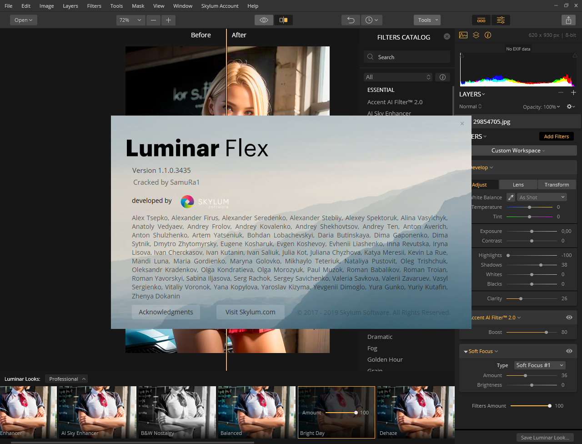The height and width of the screenshot is (444, 582).
Task: Show the histogram panel icon
Action: pyautogui.click(x=463, y=35)
